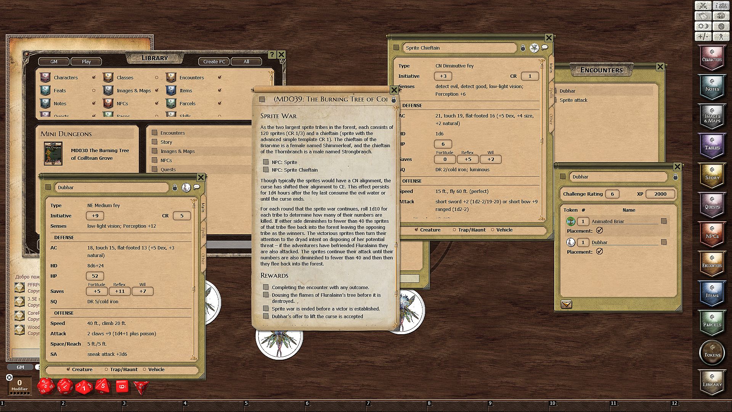The height and width of the screenshot is (412, 732).
Task: Open the Tokens sidebar button
Action: coord(712,353)
